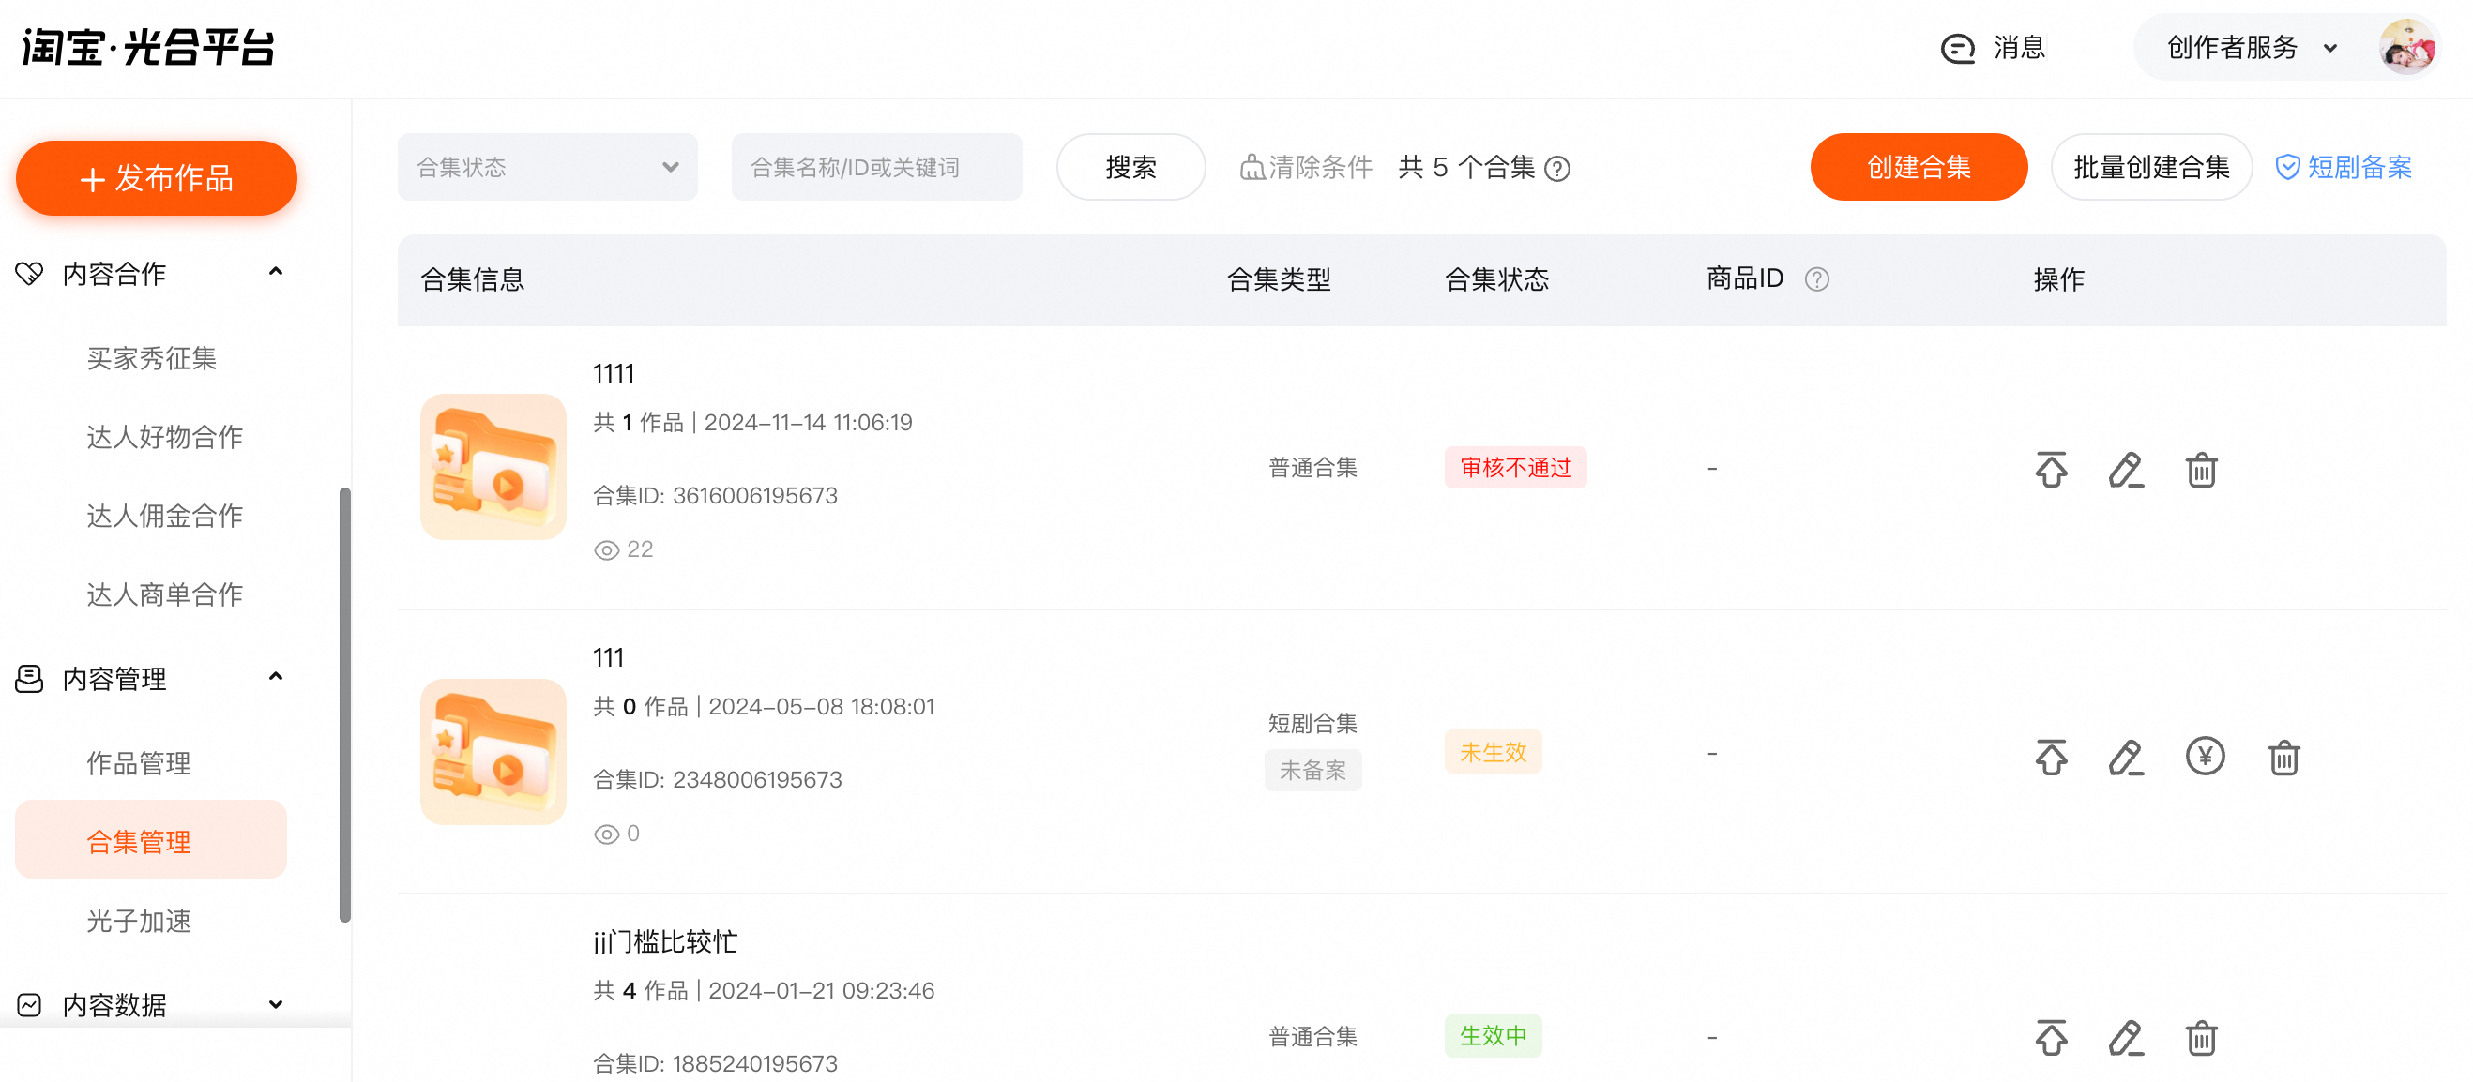This screenshot has height=1082, width=2473.
Task: Delete the jj门槛比较忙 collection
Action: tap(2200, 1037)
